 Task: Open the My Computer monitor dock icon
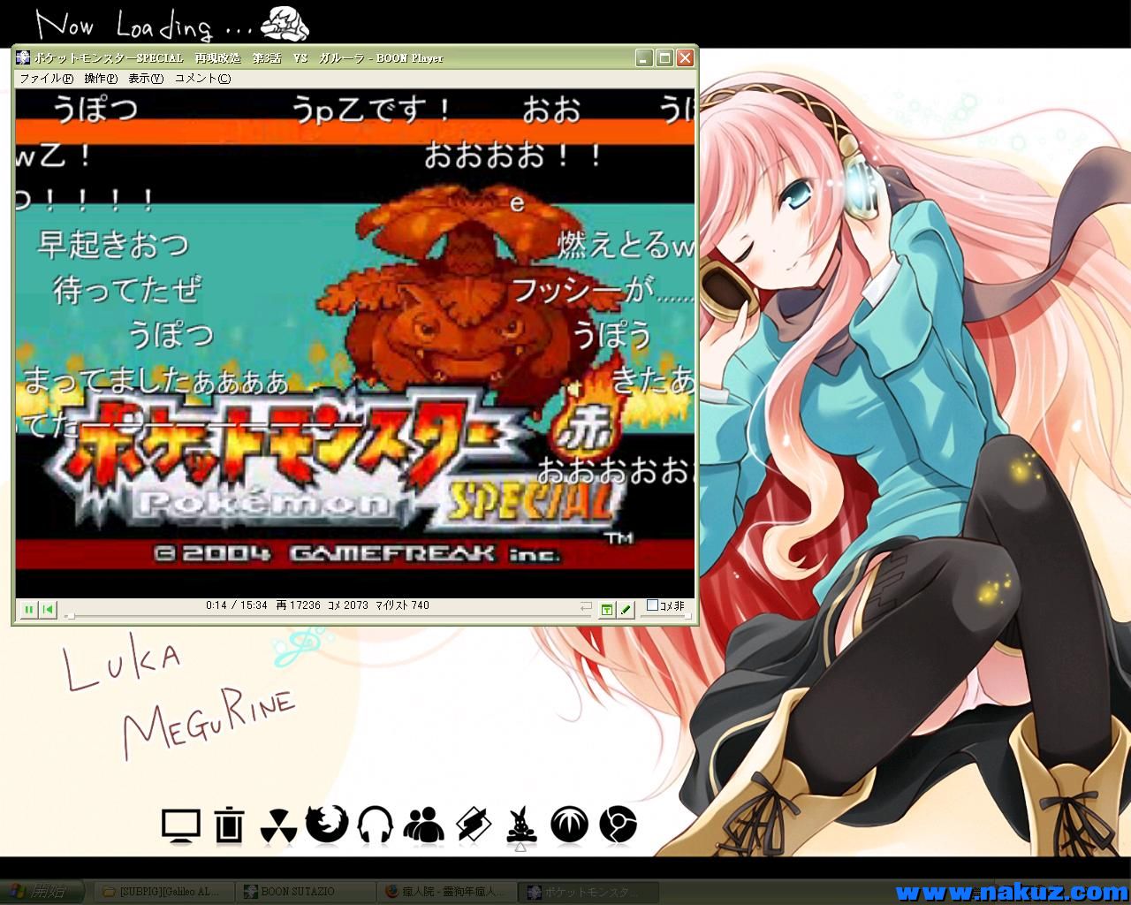181,825
